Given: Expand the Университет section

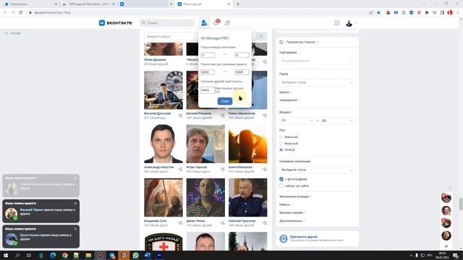Looking at the screenshot, I should pos(290,100).
